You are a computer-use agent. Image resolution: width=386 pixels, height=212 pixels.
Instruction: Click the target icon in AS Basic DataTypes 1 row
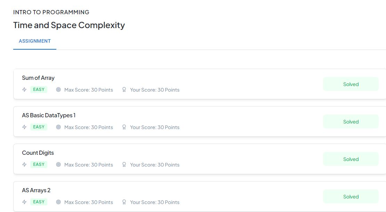click(x=58, y=127)
